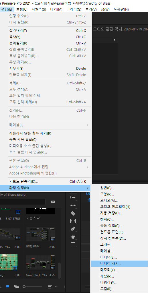Open 오디오 하드웨어(H)... preferences
Viewport: 148px width, 293px height.
(x=119, y=207)
